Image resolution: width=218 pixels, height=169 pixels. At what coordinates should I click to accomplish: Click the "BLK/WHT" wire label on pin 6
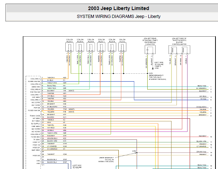(x=51, y=91)
